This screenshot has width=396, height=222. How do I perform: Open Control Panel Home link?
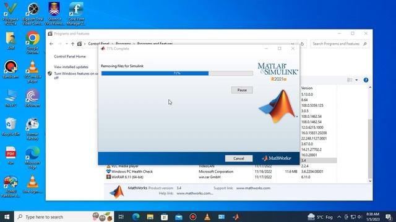(70, 56)
